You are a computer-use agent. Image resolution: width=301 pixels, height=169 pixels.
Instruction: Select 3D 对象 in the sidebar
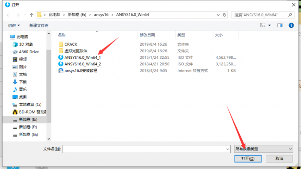23,44
